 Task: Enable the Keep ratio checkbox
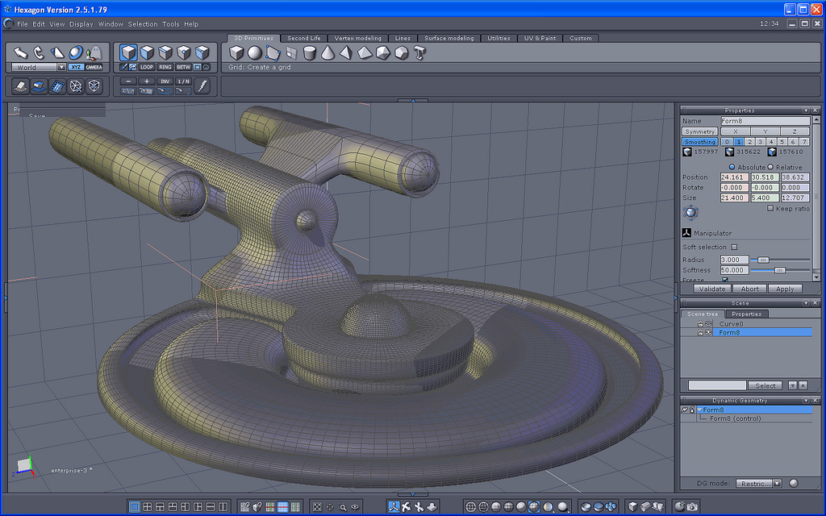770,209
